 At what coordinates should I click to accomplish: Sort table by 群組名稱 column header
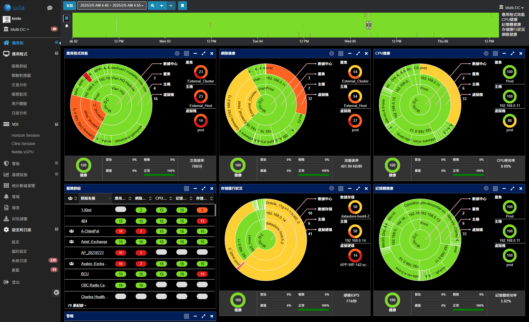coord(88,198)
